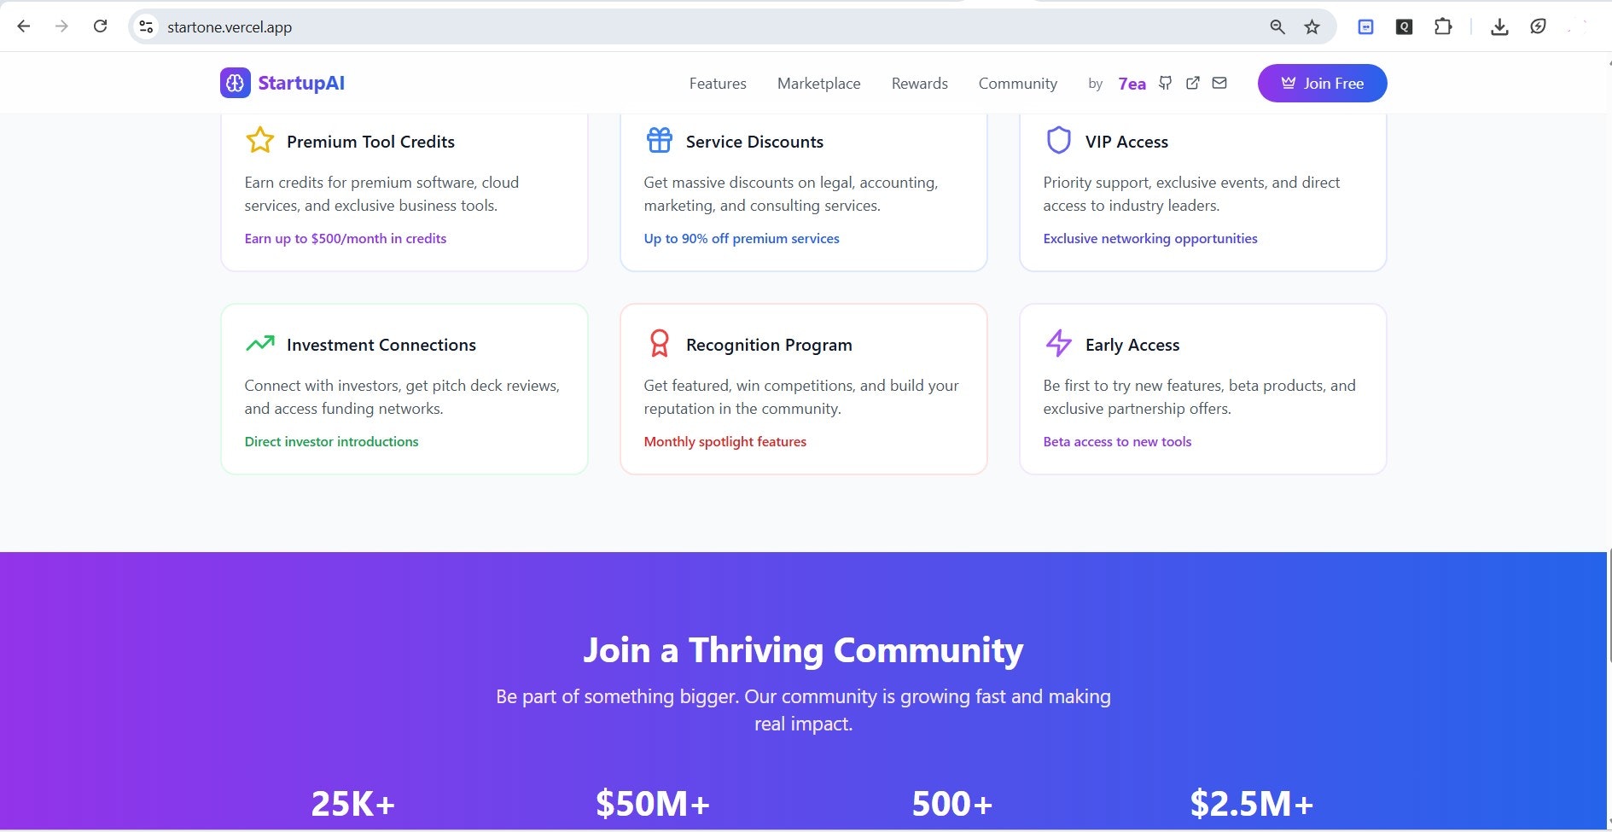Select the gift icon for Service Discounts
The width and height of the screenshot is (1612, 832).
click(658, 140)
